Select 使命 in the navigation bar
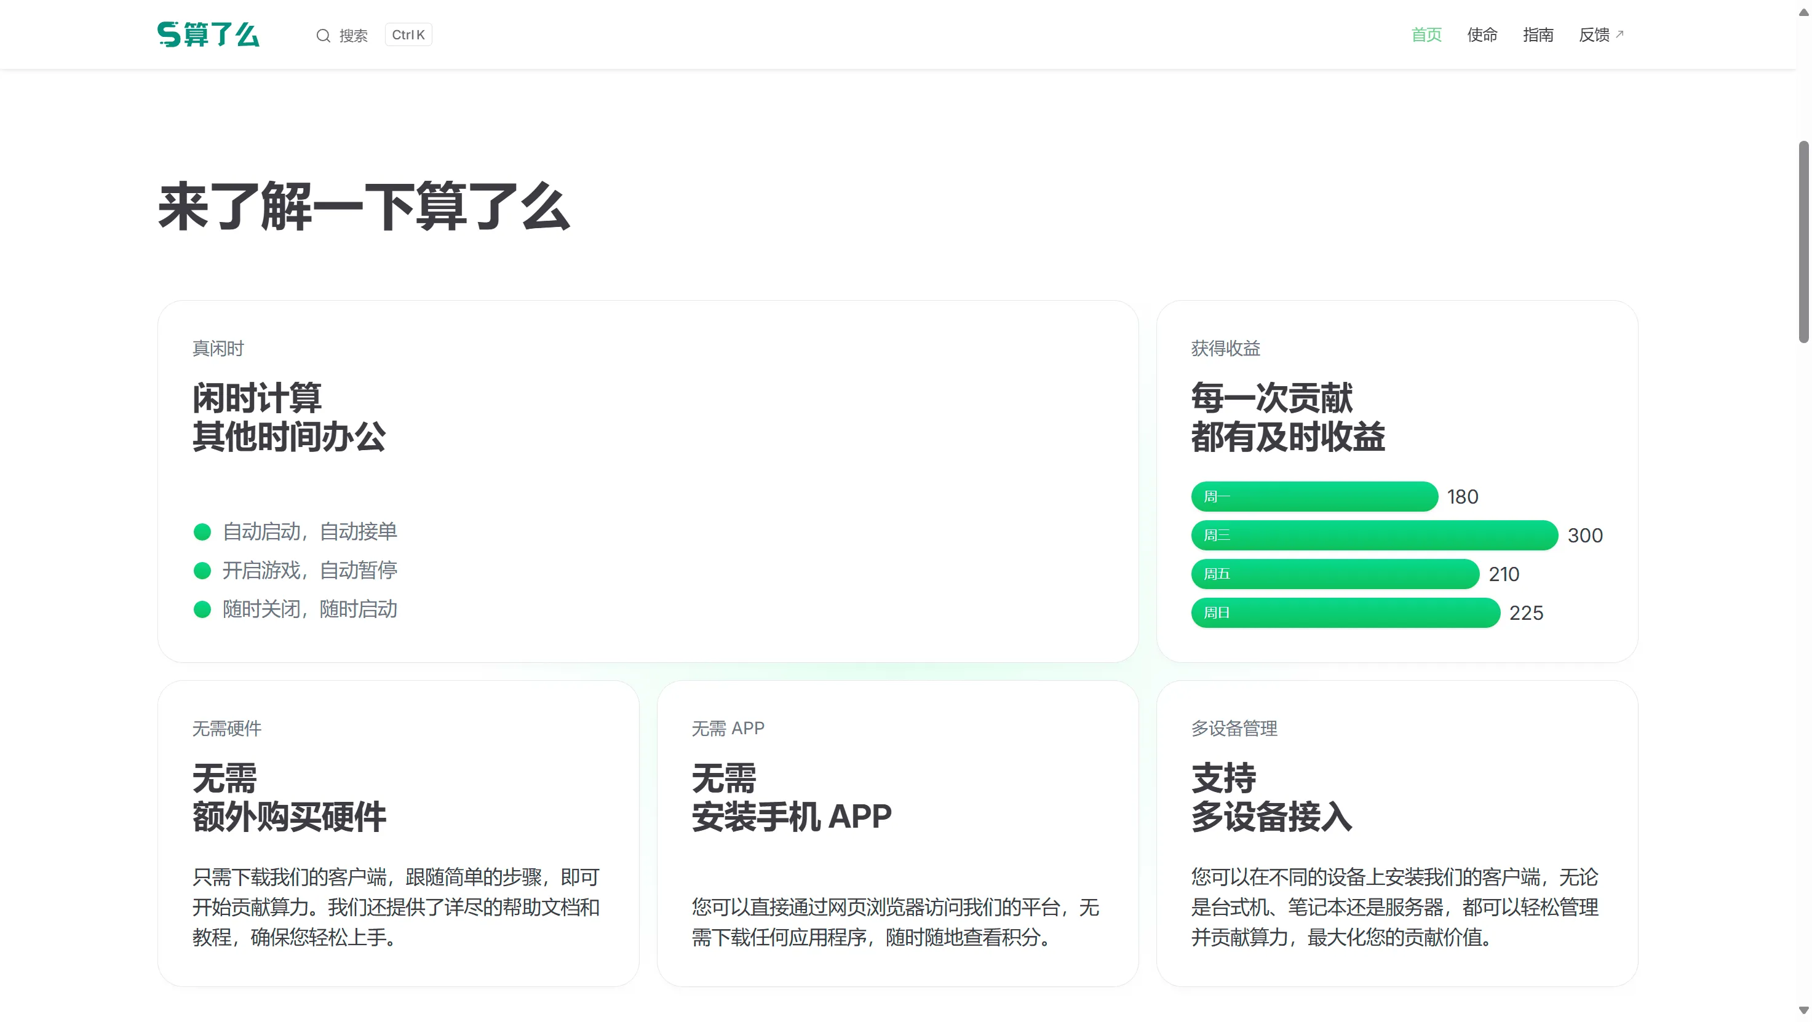The height and width of the screenshot is (1022, 1812). [1481, 34]
